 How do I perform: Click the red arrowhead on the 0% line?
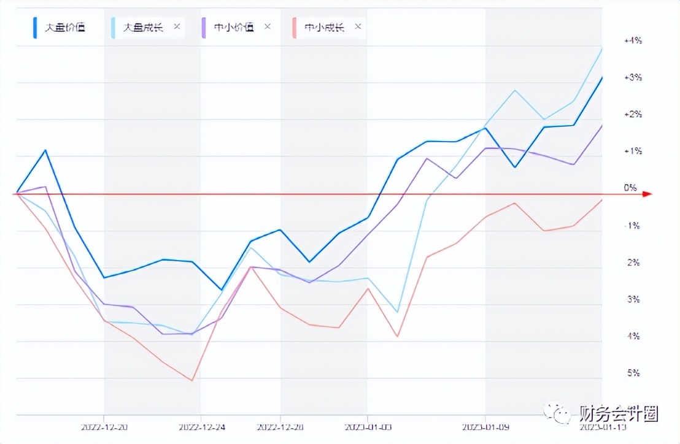tap(646, 194)
